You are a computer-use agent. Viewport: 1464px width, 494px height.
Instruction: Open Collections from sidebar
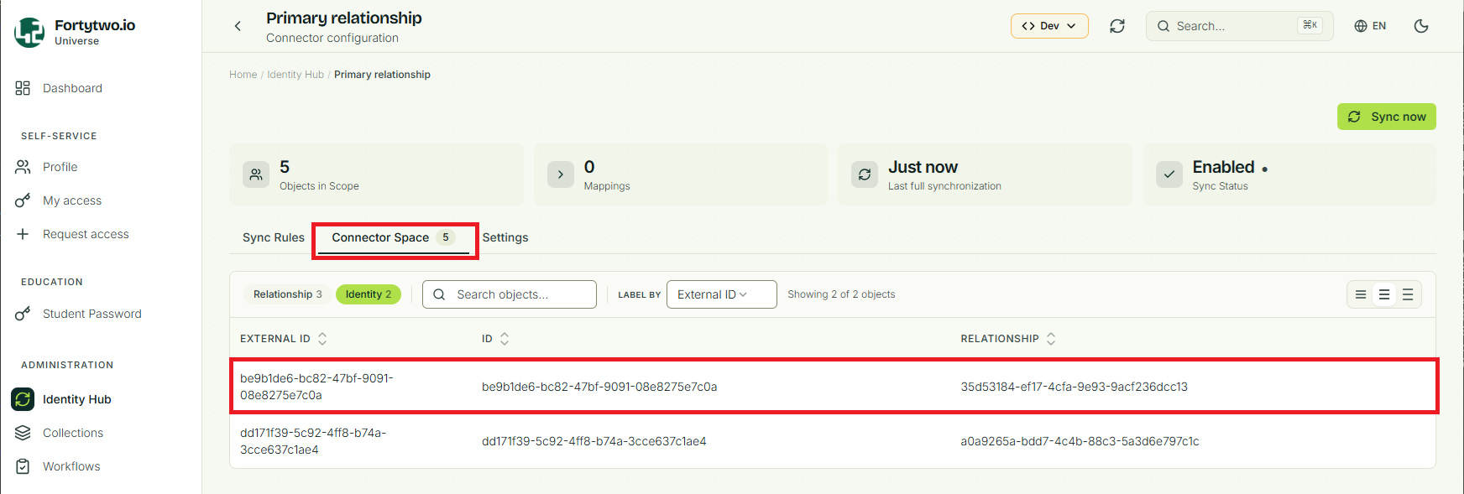pyautogui.click(x=73, y=433)
